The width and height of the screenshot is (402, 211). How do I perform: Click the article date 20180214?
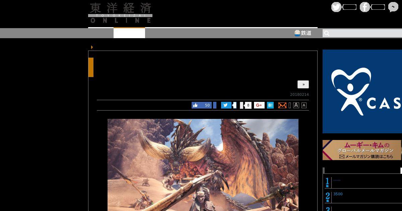(299, 94)
